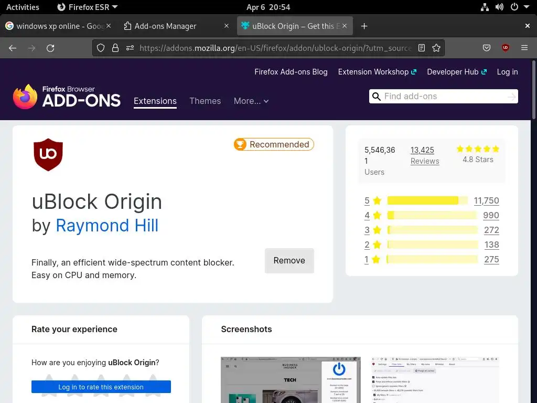Viewport: 537px width, 403px height.
Task: Open the site permissions icon in the address bar
Action: (x=130, y=48)
